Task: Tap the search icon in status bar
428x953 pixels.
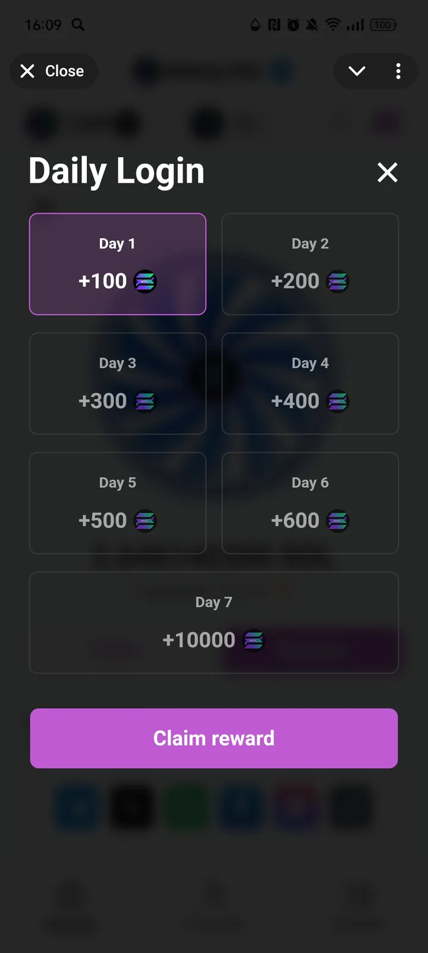Action: tap(78, 24)
